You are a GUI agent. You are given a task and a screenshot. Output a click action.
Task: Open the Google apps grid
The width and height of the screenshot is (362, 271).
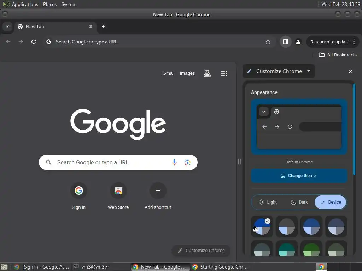pyautogui.click(x=224, y=73)
